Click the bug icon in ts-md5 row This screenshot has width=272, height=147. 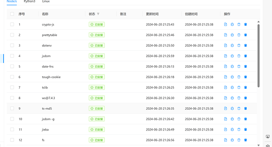pos(232,108)
